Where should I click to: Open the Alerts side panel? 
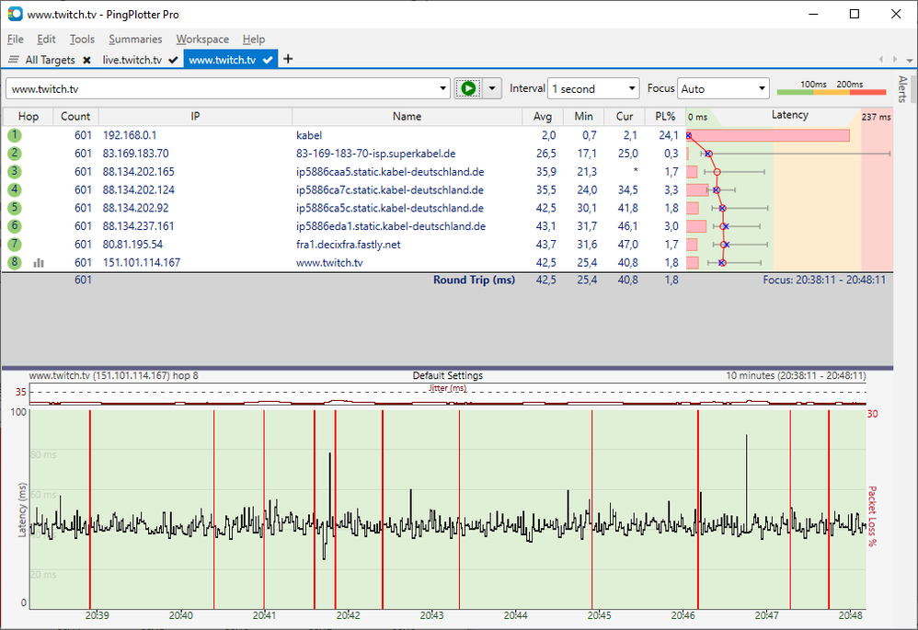[x=902, y=88]
